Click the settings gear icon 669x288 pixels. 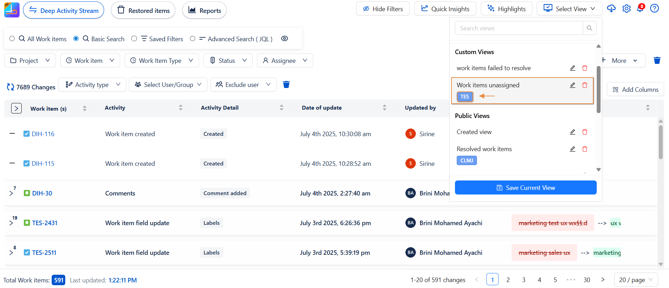point(626,9)
